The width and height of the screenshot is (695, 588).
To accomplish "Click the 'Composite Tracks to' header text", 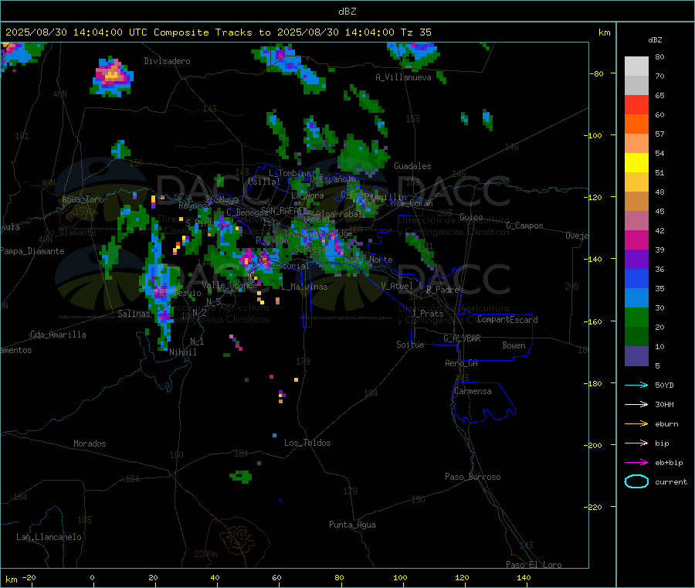I will pos(212,32).
